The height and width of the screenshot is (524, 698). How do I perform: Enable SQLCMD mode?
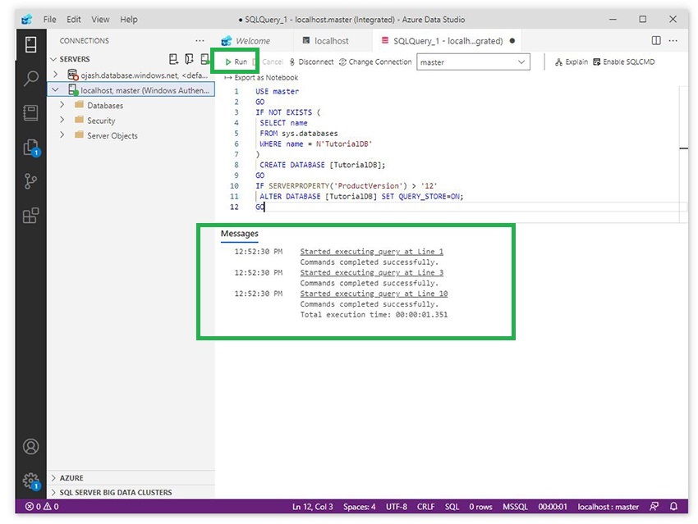coord(623,62)
